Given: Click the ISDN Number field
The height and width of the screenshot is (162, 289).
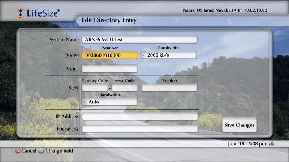Looking at the screenshot, I should [x=169, y=88].
